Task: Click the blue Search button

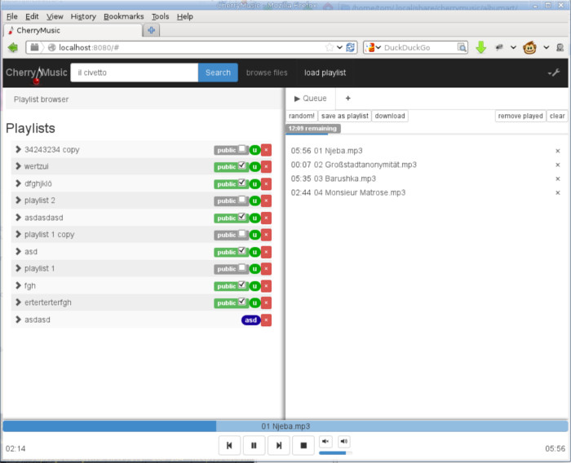Action: click(218, 73)
